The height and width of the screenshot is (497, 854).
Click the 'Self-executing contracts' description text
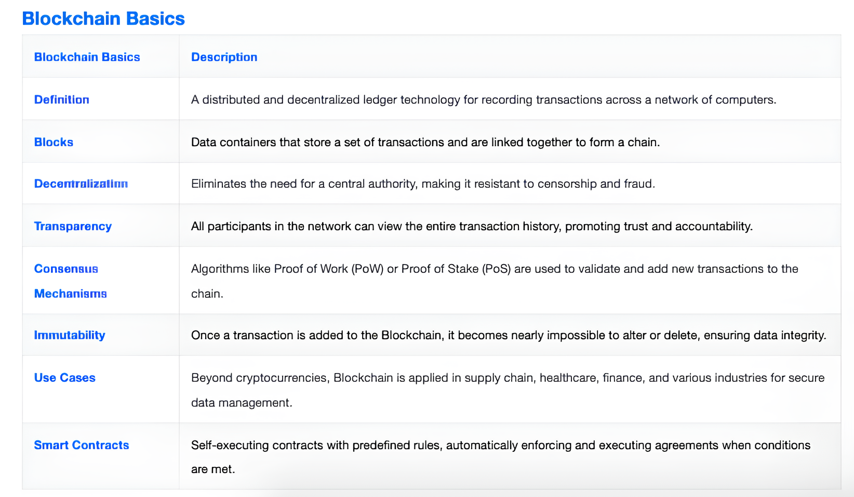(x=500, y=445)
